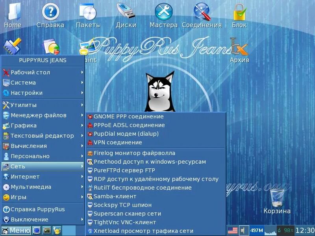Open the volume speaker tray icon
The height and width of the screenshot is (236, 315).
[x=244, y=230]
